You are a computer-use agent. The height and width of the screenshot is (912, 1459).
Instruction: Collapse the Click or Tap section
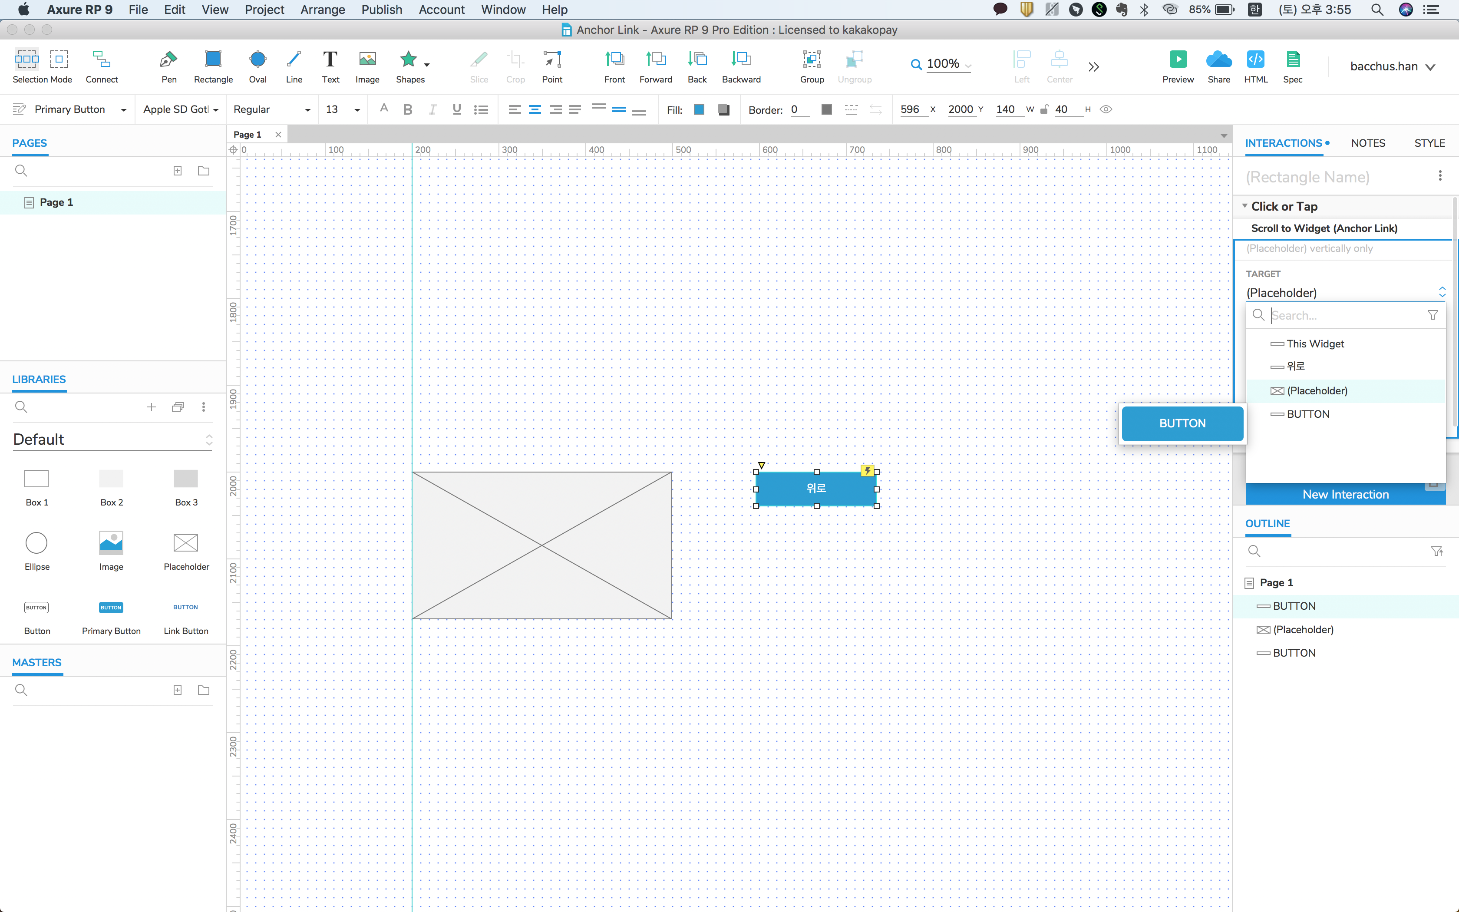click(x=1244, y=206)
